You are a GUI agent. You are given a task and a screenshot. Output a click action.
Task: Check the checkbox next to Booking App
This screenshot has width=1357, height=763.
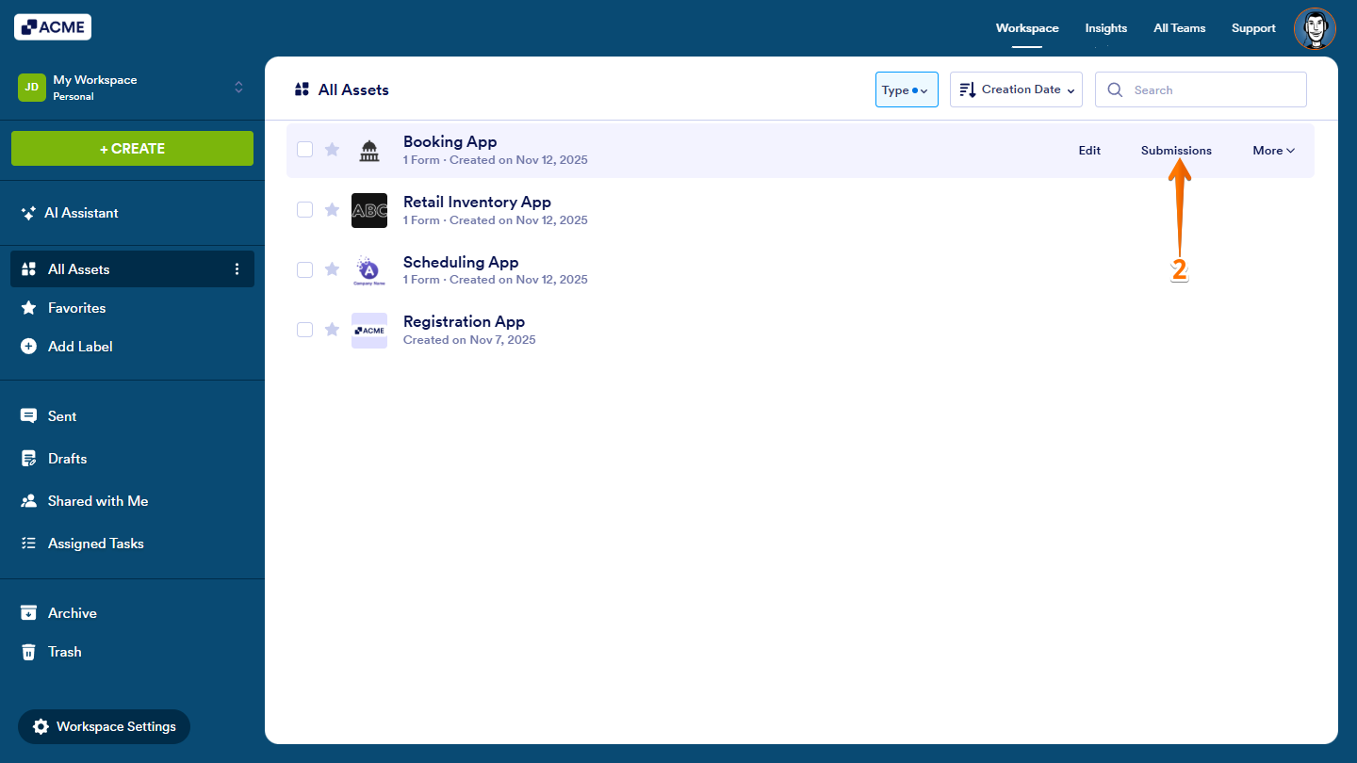coord(304,149)
